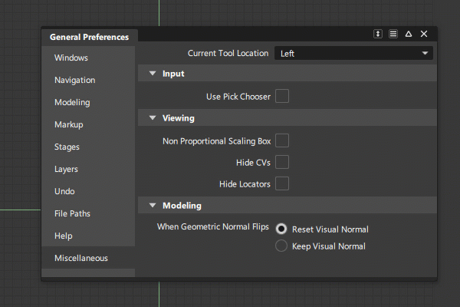The width and height of the screenshot is (460, 307).
Task: Check the Hide CVs option
Action: tap(282, 163)
